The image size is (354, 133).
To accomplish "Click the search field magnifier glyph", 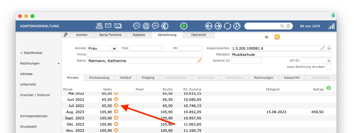I will [x=282, y=26].
